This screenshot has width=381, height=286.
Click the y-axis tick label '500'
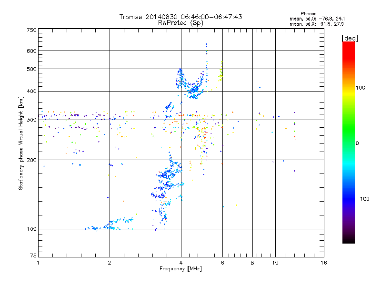tap(31, 69)
